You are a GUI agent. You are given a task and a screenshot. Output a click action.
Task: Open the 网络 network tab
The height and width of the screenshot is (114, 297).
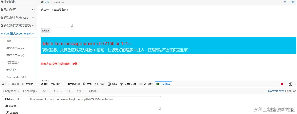pos(56,84)
